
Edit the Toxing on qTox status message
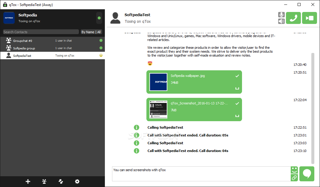click(x=29, y=21)
